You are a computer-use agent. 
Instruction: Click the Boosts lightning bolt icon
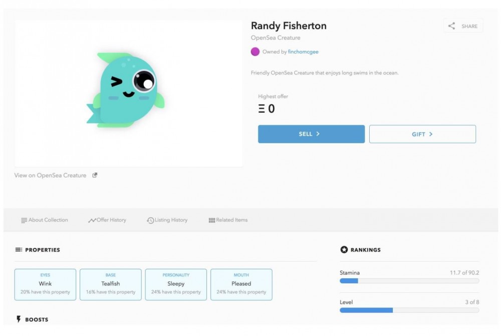19,319
